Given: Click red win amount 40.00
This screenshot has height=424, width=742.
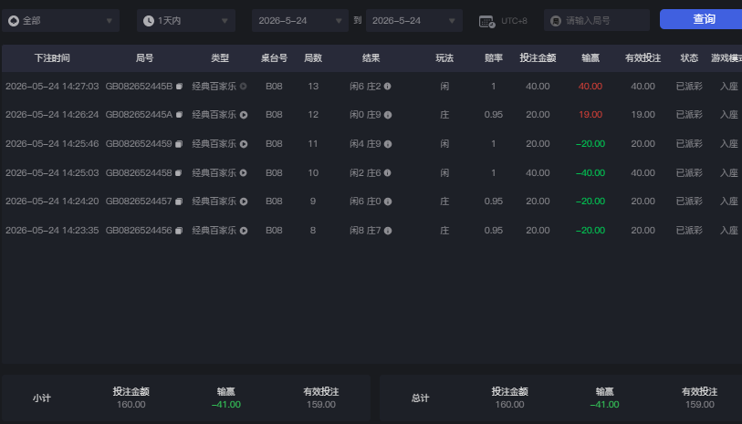Looking at the screenshot, I should tap(590, 87).
